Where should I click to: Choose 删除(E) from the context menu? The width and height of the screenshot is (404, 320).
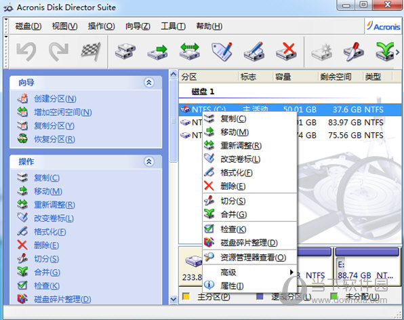point(249,186)
